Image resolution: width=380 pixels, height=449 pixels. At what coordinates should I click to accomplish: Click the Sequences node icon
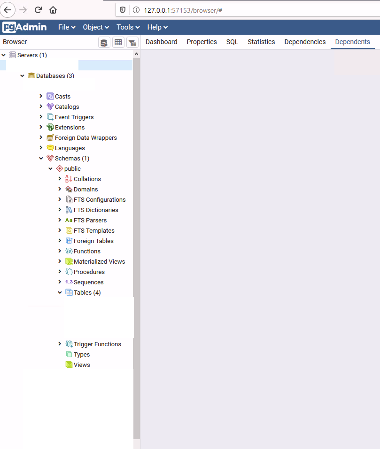pos(69,282)
